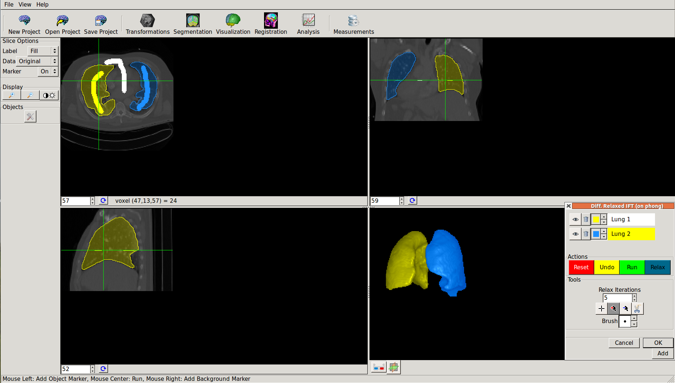This screenshot has width=675, height=383.
Task: Open the File menu
Action: 9,4
